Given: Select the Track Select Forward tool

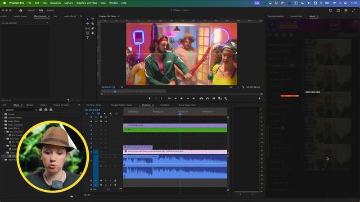Looking at the screenshot, I should pyautogui.click(x=92, y=19).
